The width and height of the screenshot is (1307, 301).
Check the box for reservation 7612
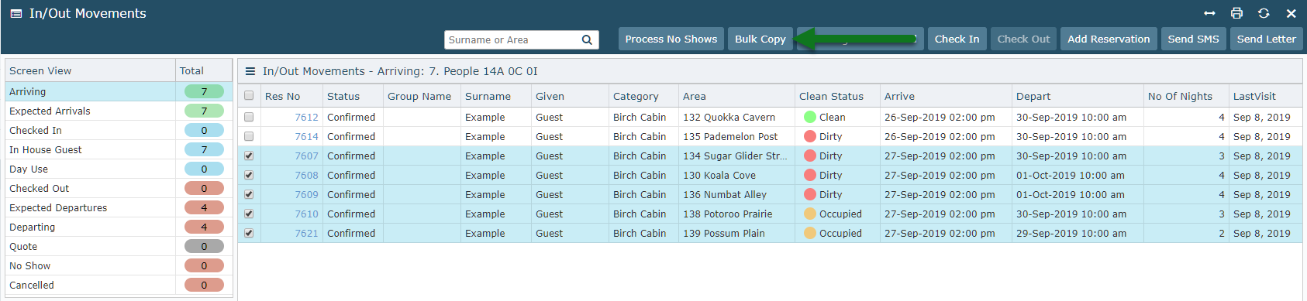(249, 117)
